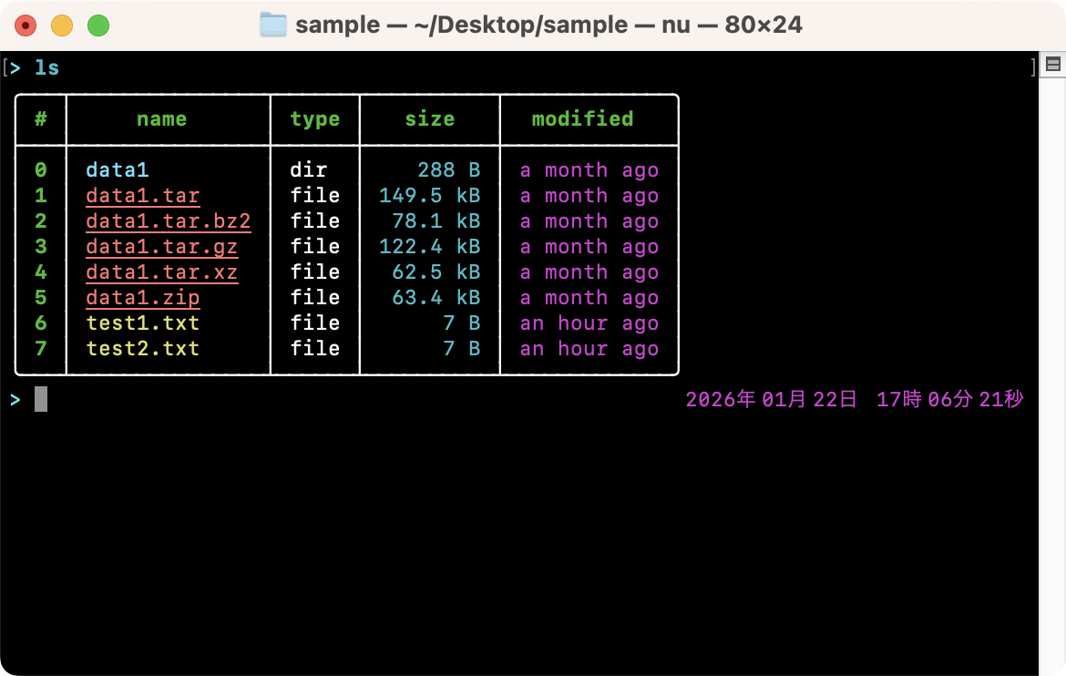The width and height of the screenshot is (1066, 676).
Task: Click the yellow minimize window button
Action: [62, 26]
